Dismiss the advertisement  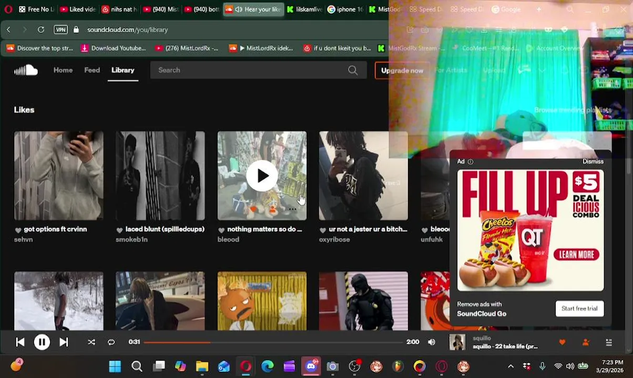click(593, 161)
